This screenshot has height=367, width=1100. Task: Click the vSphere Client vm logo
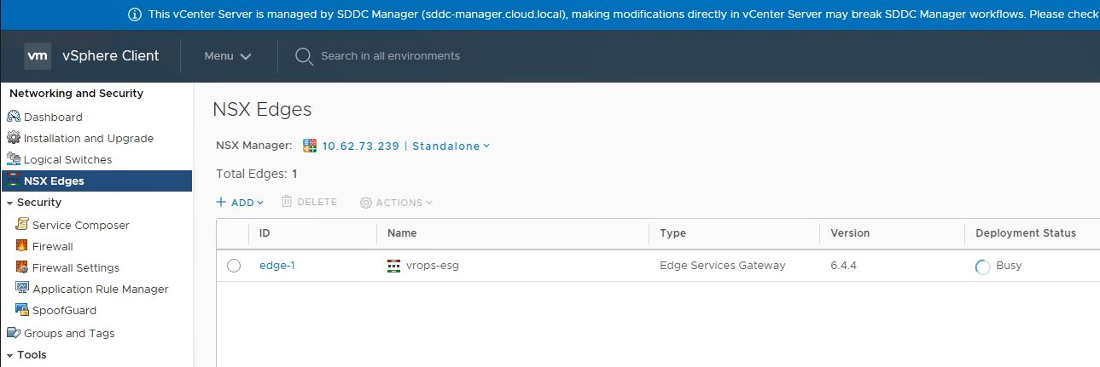coord(38,56)
